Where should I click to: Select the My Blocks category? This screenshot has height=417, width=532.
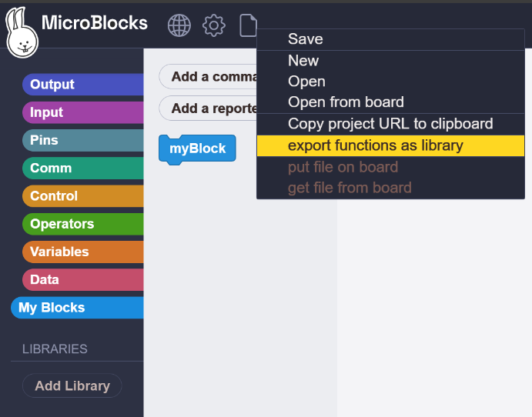tap(77, 308)
